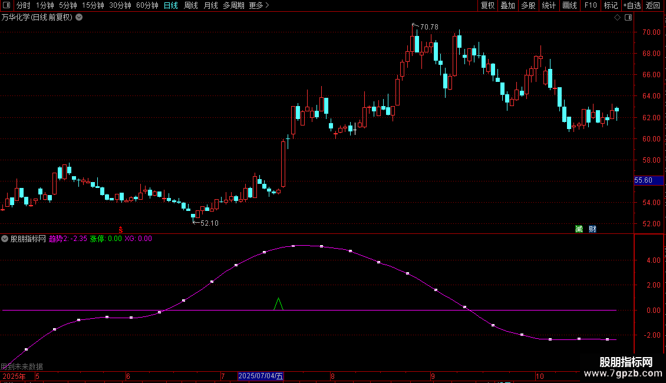The width and height of the screenshot is (666, 383).
Task: Click month 10 on the time axis
Action: click(x=539, y=376)
